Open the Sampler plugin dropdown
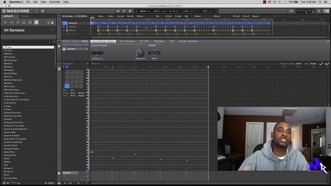The image size is (331, 186). [78, 49]
